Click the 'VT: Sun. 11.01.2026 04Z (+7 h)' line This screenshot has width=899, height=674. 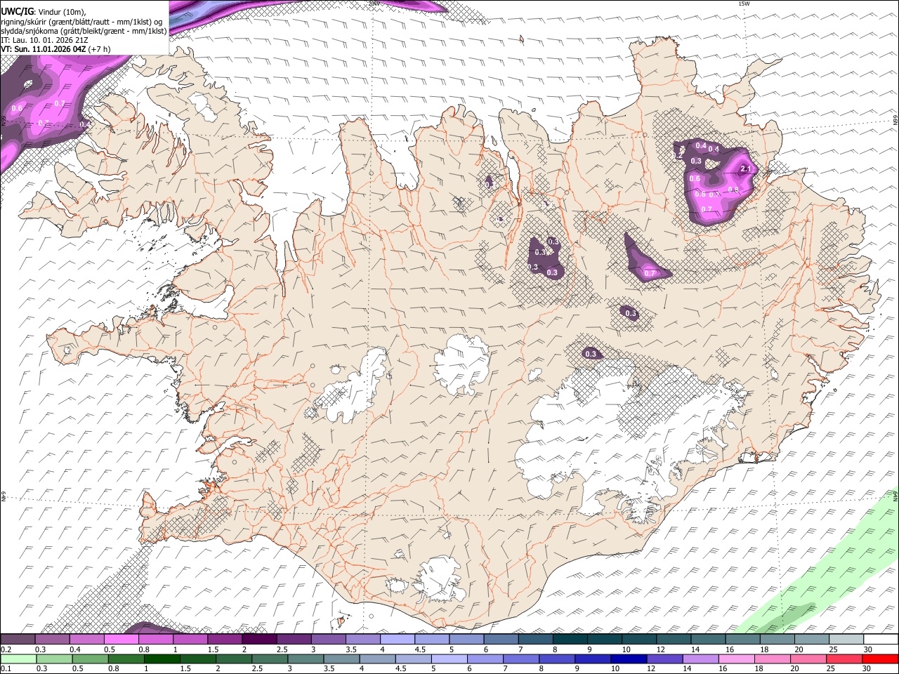(55, 49)
